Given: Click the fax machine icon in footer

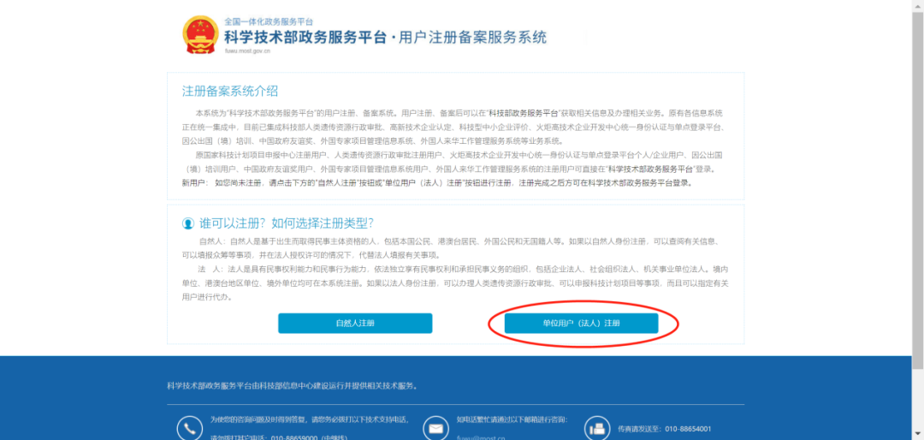Looking at the screenshot, I should coord(595,427).
